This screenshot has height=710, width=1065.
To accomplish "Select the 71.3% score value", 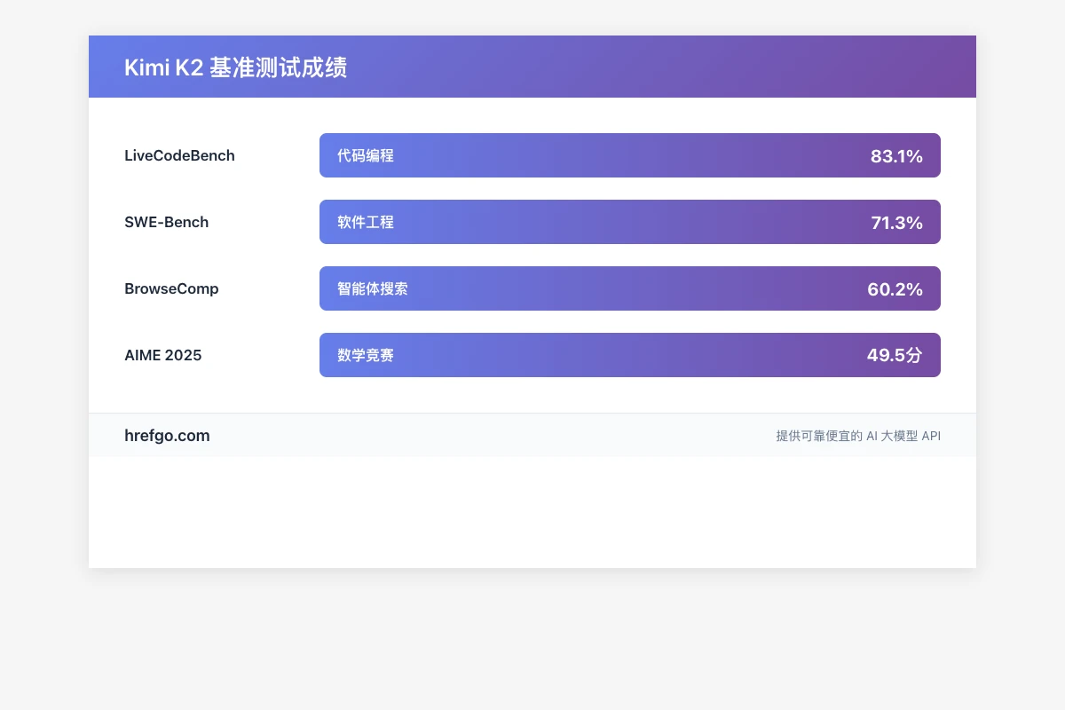I will (x=897, y=223).
